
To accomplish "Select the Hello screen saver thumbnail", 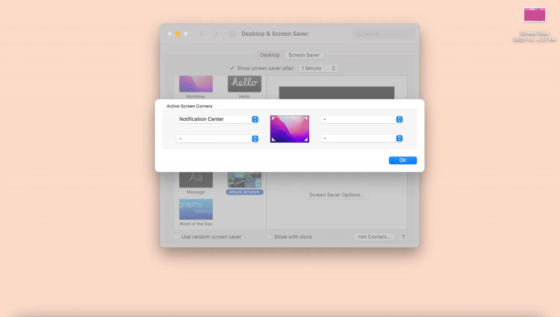I will (x=244, y=84).
